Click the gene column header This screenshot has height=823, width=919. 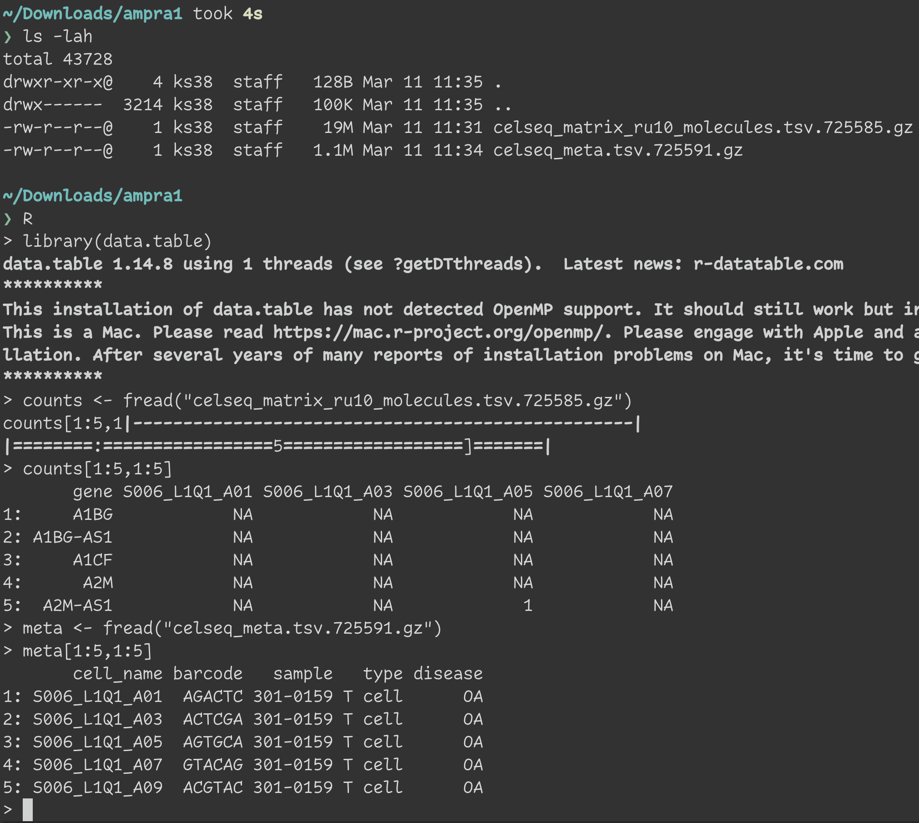tap(93, 492)
